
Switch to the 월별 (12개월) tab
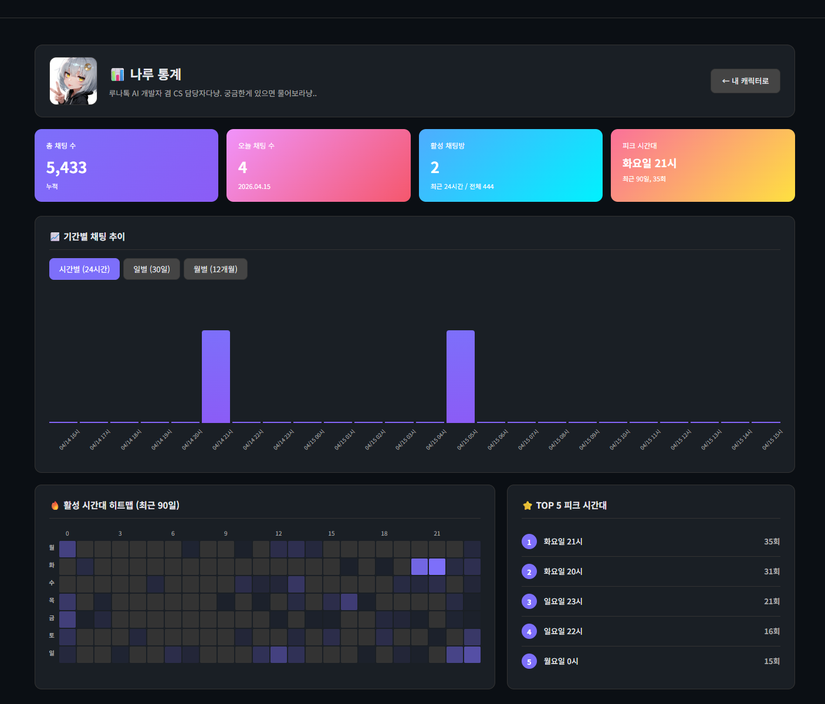coord(215,269)
